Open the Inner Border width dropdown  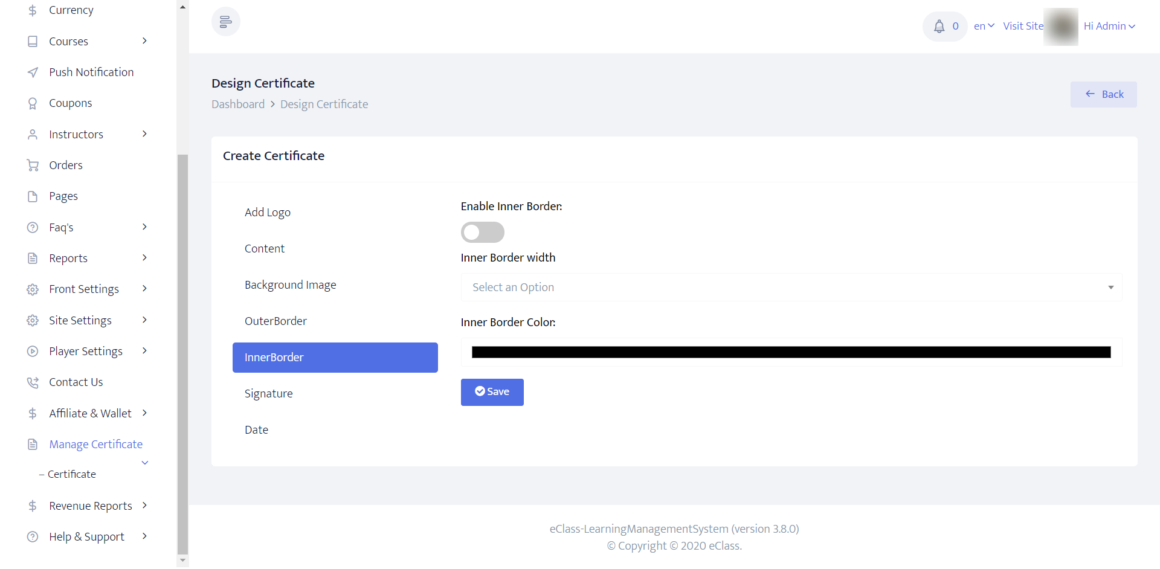[x=791, y=288]
